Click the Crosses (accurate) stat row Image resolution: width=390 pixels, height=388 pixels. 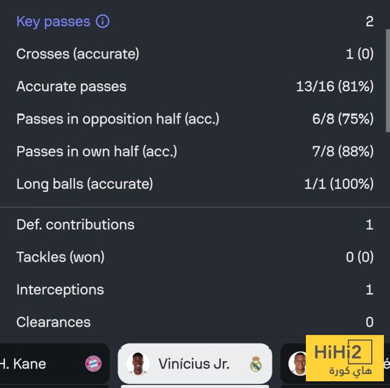(x=195, y=54)
